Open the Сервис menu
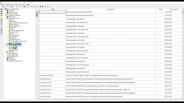The width and height of the screenshot is (184, 103). pos(16,5)
